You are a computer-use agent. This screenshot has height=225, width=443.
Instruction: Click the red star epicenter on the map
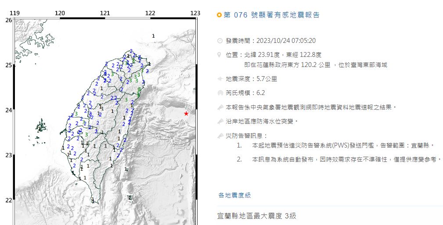pyautogui.click(x=186, y=114)
